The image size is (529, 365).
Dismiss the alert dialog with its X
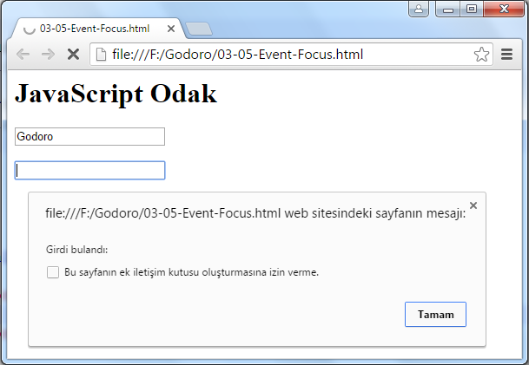point(473,205)
